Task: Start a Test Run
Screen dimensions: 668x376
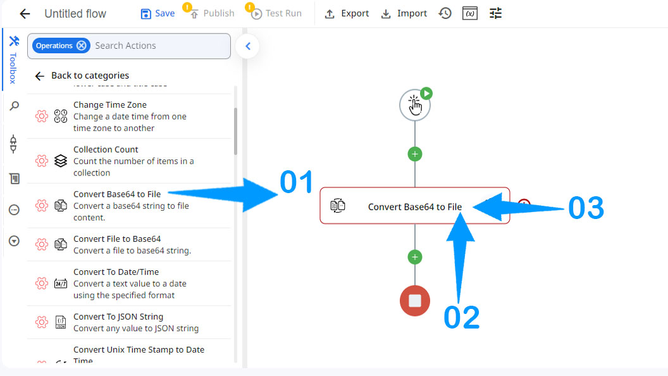Action: click(x=276, y=14)
